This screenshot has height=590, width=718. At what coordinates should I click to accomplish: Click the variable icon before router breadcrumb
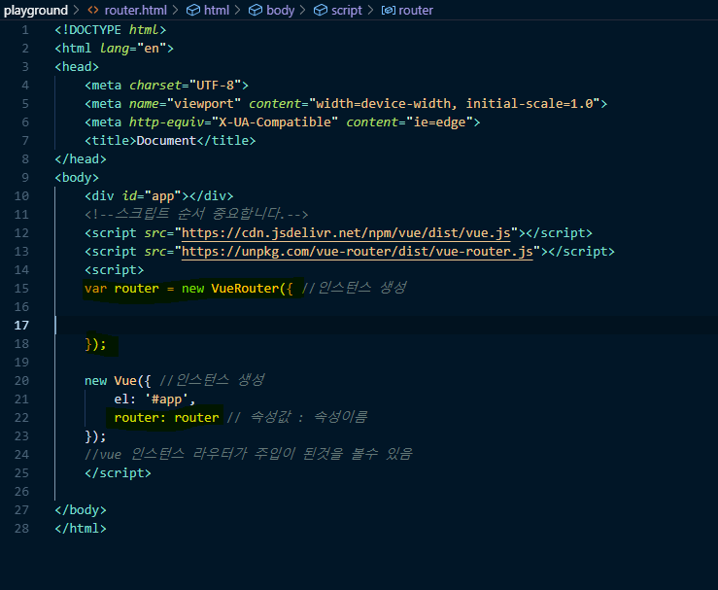389,10
